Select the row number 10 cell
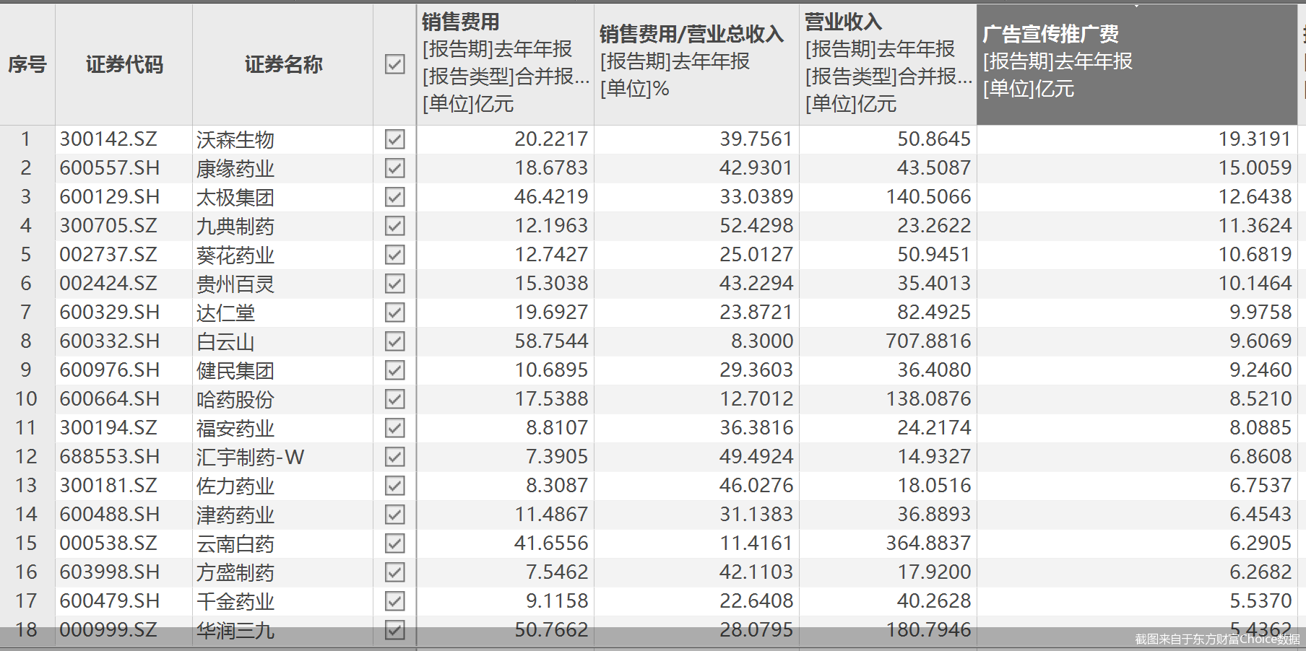The width and height of the screenshot is (1306, 651). click(27, 399)
